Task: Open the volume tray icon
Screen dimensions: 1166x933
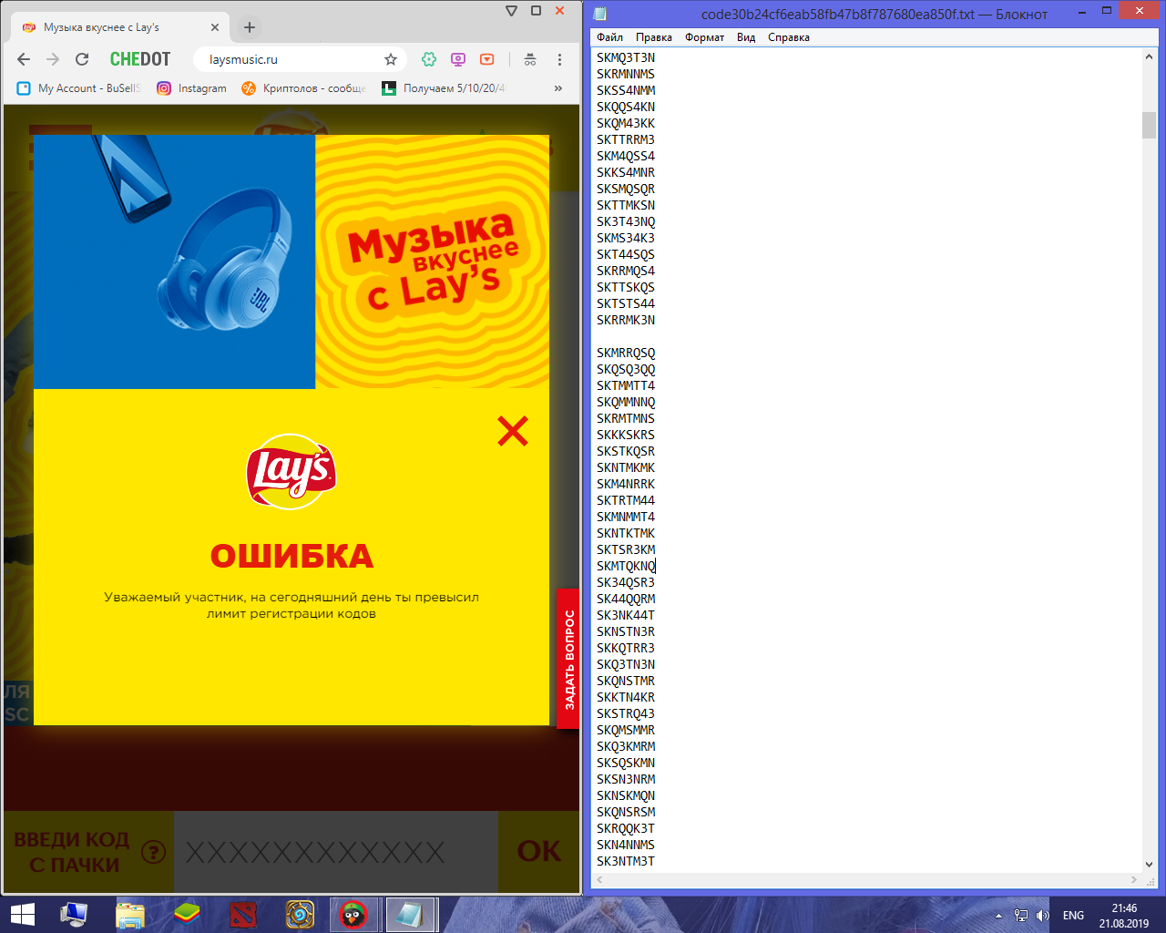Action: tap(1043, 916)
